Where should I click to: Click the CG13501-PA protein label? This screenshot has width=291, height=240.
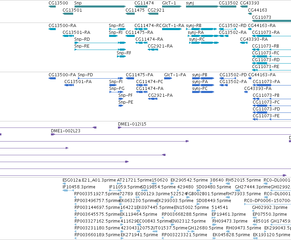point(78,82)
